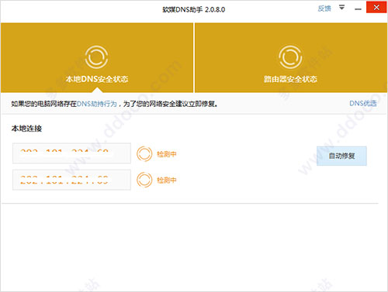Switch to 本地DNS安全状态 tab
388x292 pixels.
(x=97, y=57)
